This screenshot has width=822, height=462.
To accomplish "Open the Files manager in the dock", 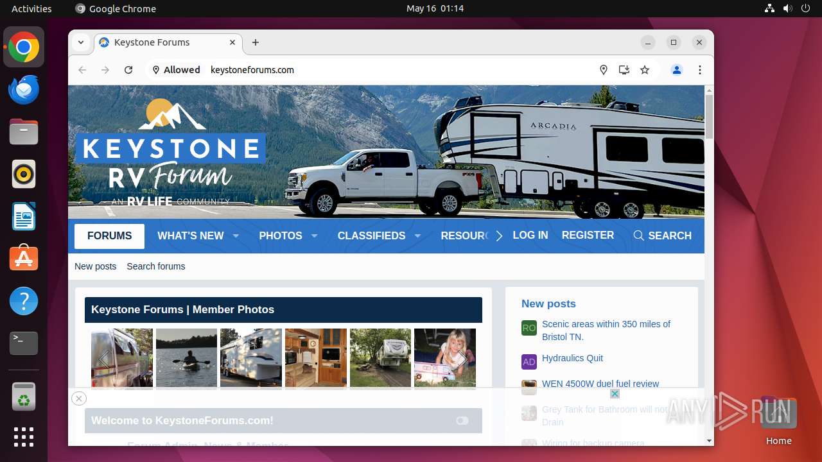I will [x=24, y=132].
